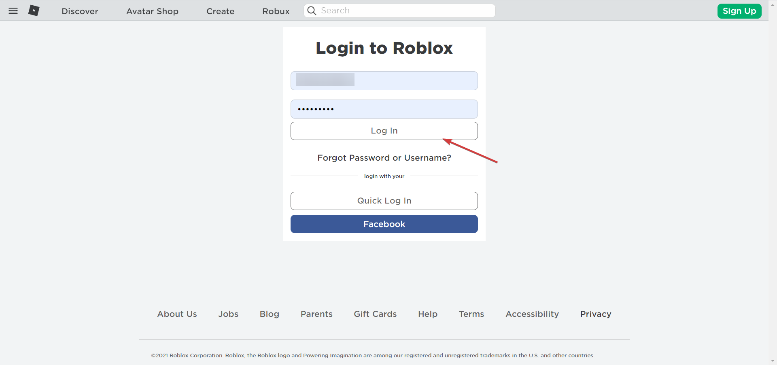The image size is (777, 365).
Task: Choose Quick Log In
Action: pos(384,201)
